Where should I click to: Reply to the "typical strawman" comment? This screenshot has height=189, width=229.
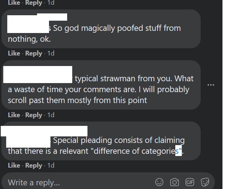click(34, 115)
